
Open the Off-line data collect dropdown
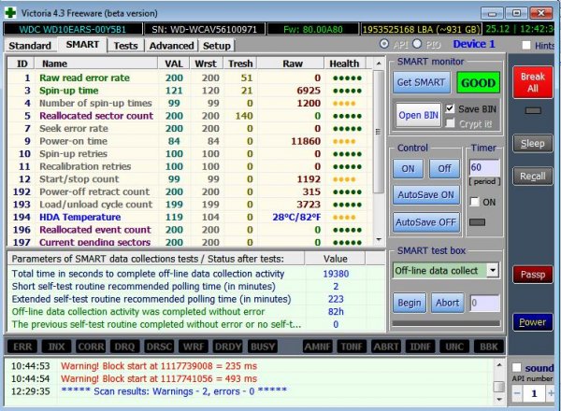coord(493,270)
